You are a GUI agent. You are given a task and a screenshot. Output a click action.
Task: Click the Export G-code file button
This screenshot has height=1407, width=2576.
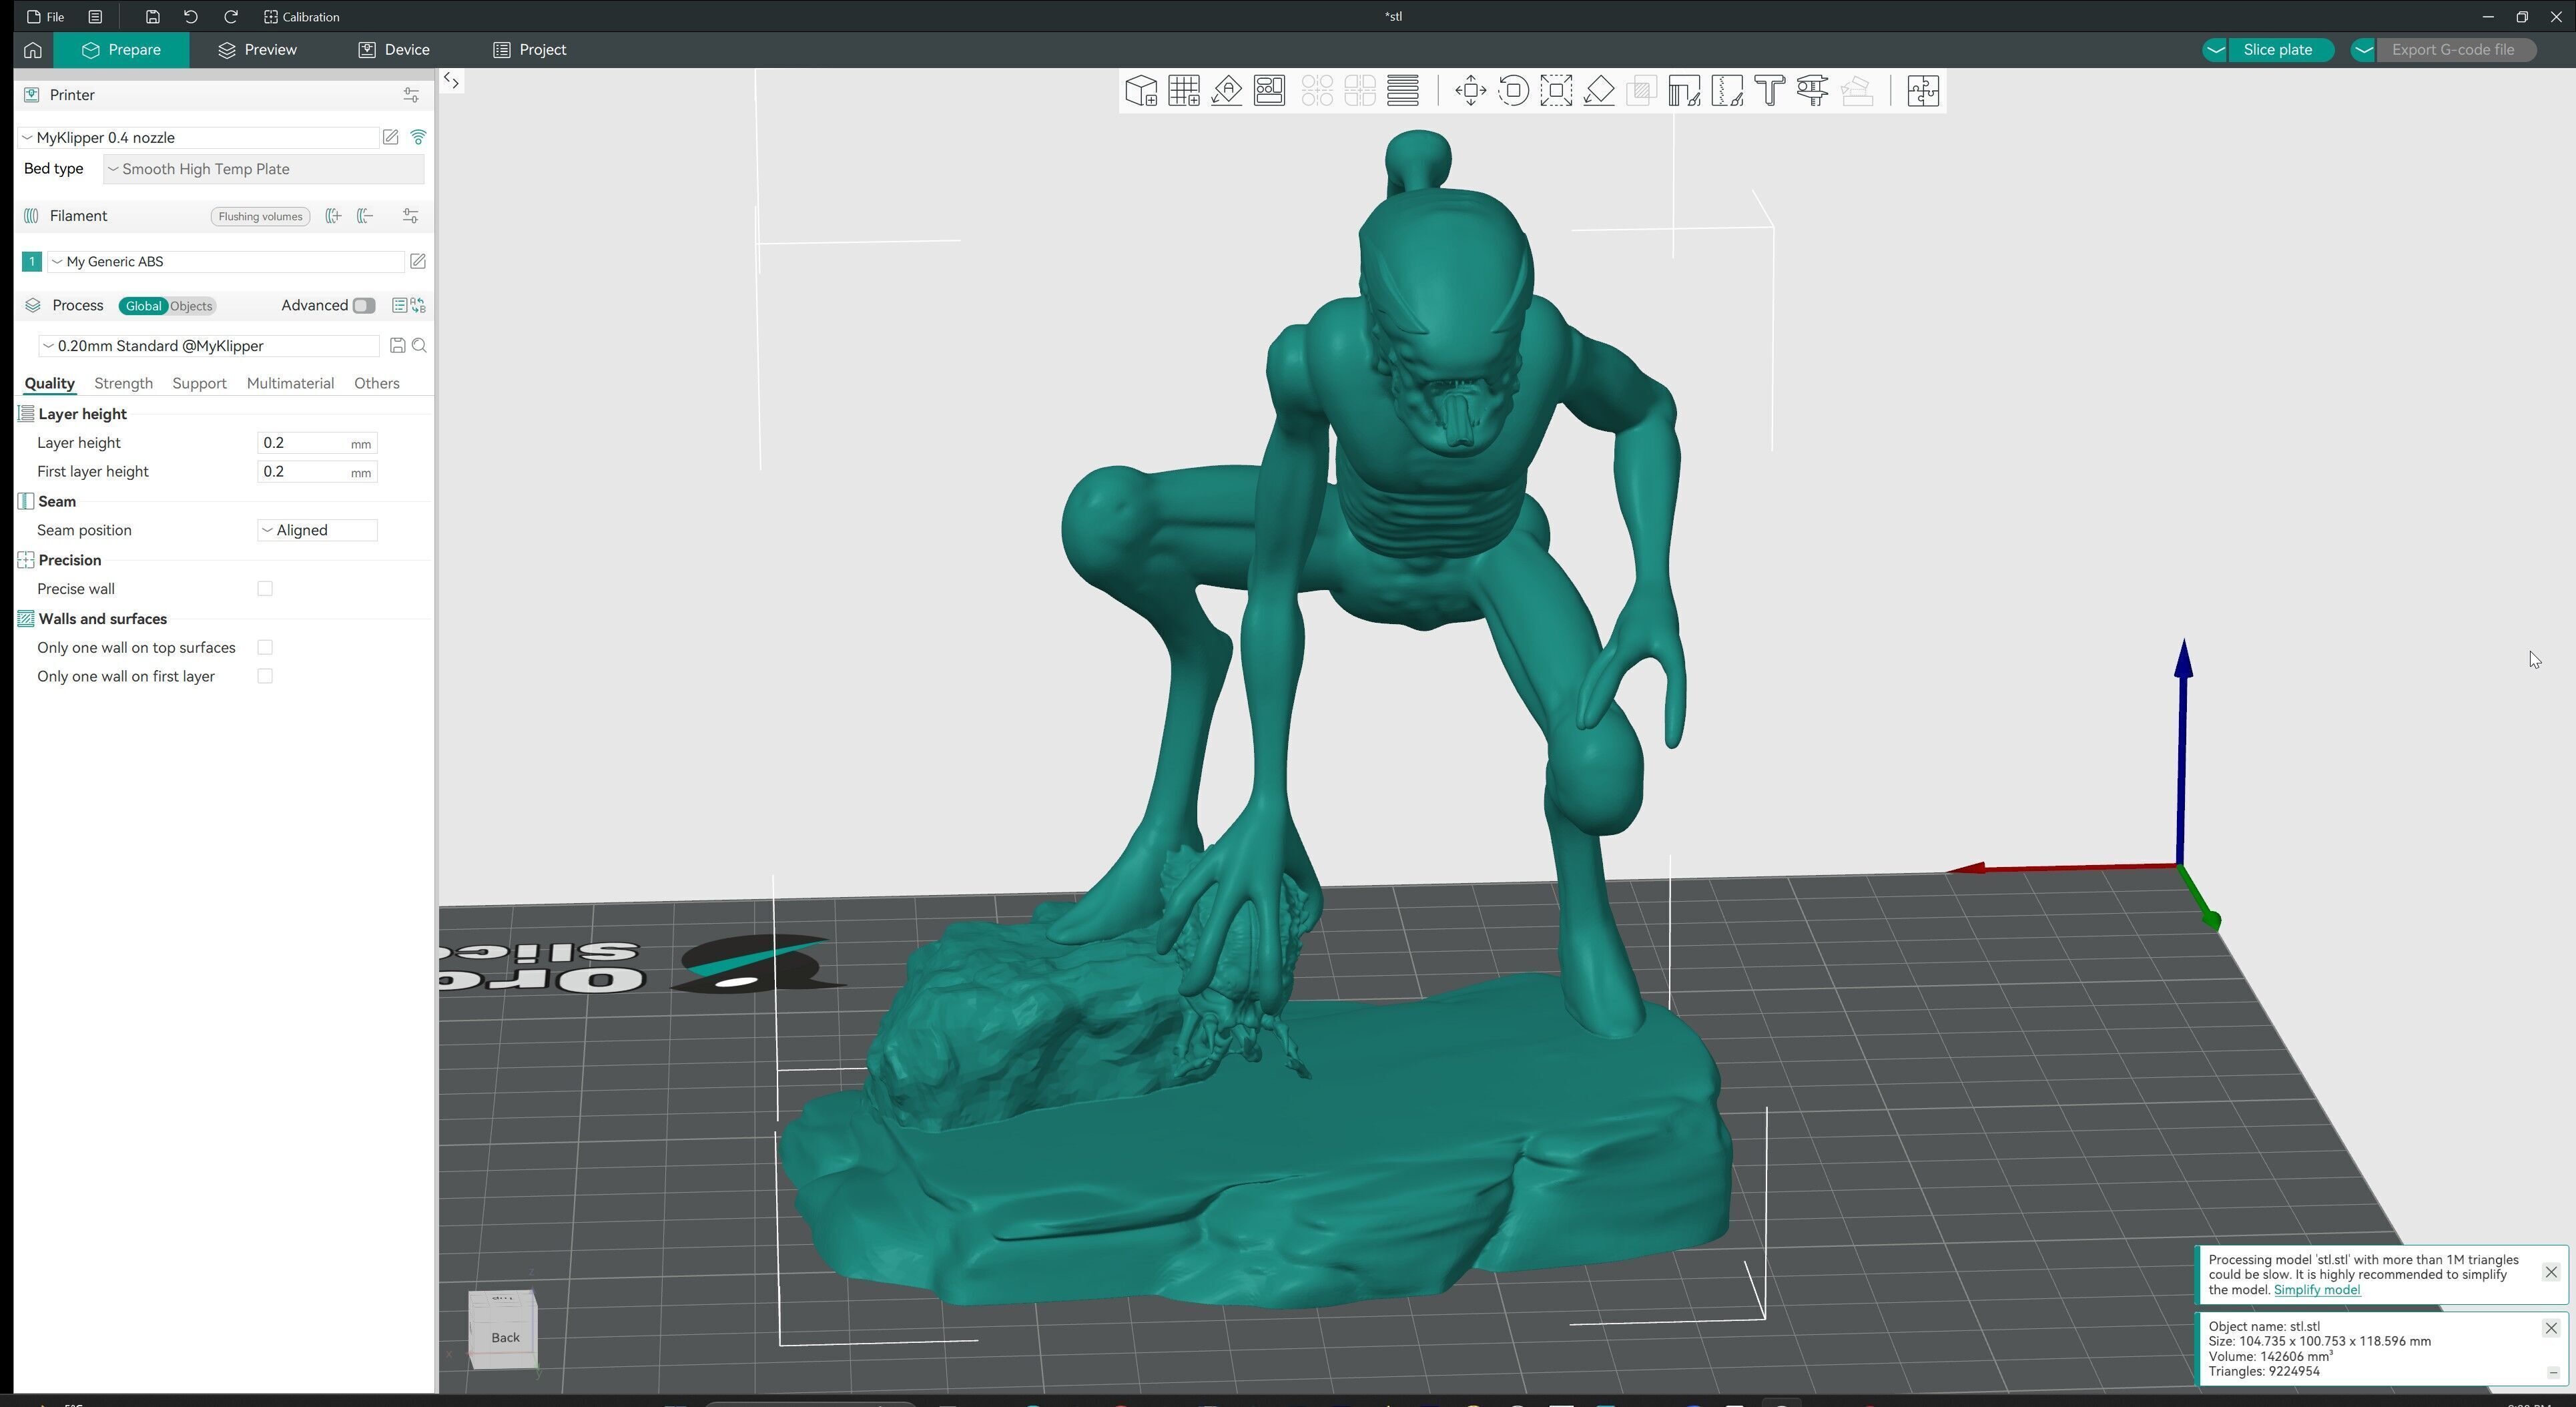click(2456, 50)
